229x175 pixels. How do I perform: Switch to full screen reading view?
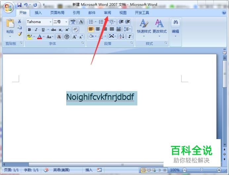coord(149,170)
